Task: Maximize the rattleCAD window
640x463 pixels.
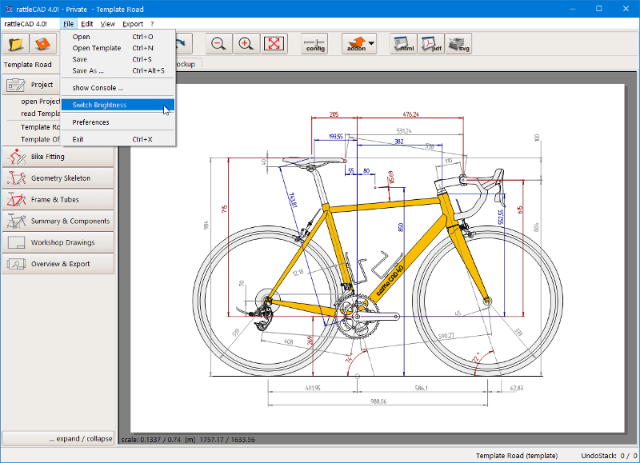Action: pyautogui.click(x=598, y=9)
